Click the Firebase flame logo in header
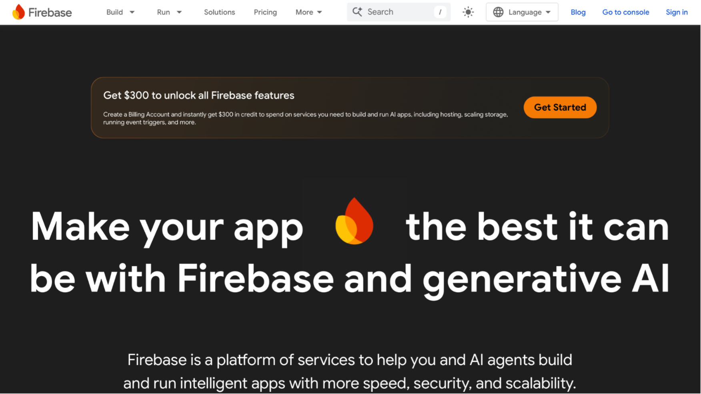This screenshot has width=701, height=394. [x=18, y=12]
